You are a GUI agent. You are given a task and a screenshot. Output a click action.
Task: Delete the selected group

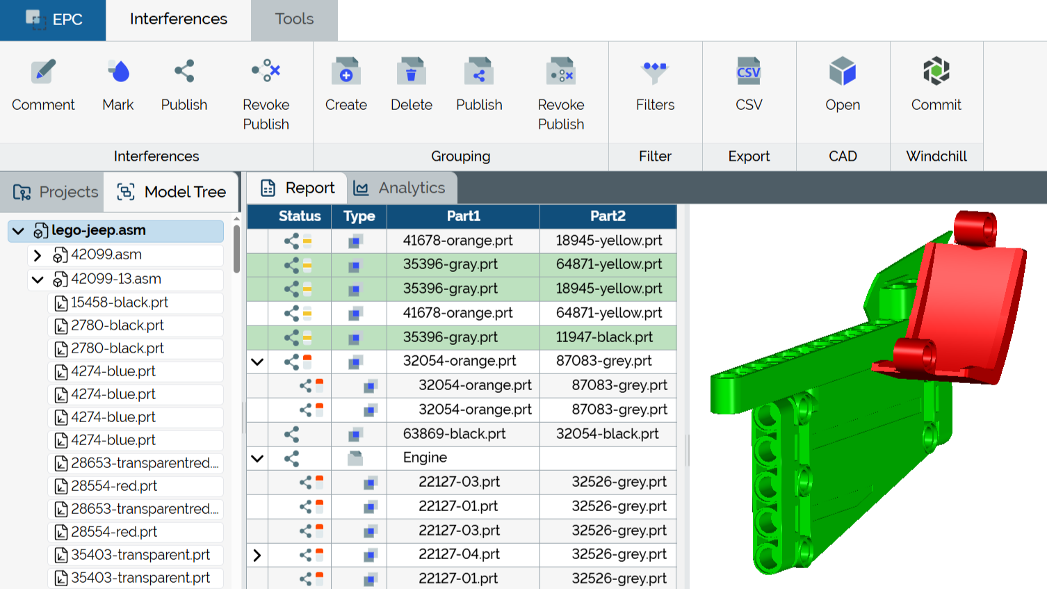click(x=411, y=83)
